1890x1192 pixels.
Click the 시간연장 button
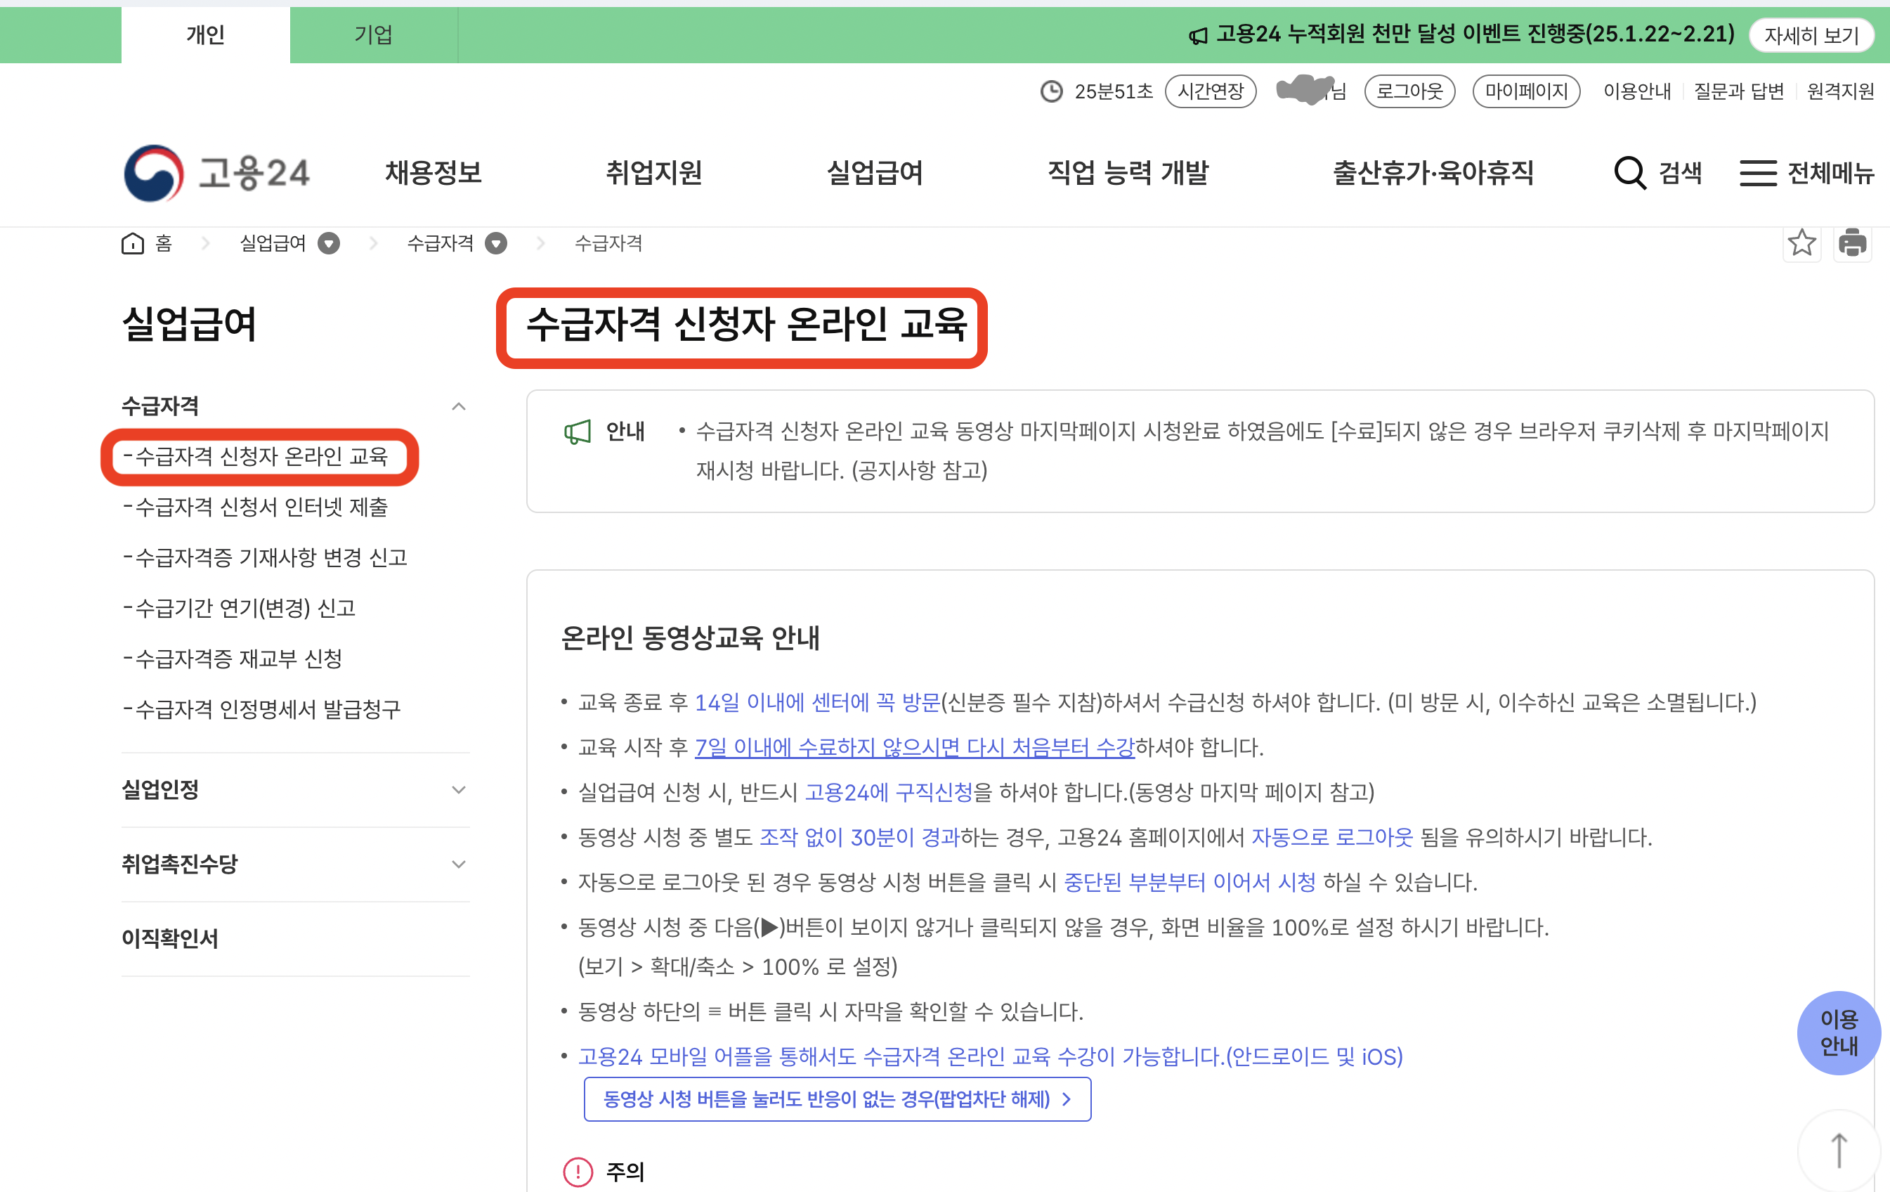point(1211,91)
